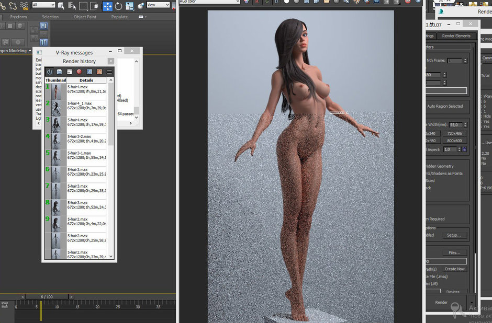Switch to the Object Paint tab
The width and height of the screenshot is (492, 323).
coord(85,17)
